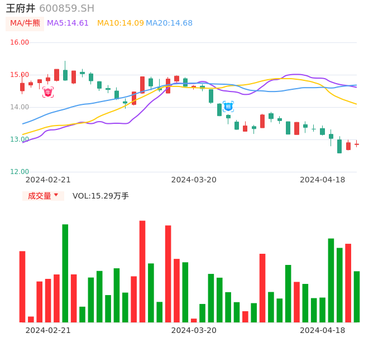Click the stock name 王府井
This screenshot has width=383, height=338.
[x=21, y=8]
